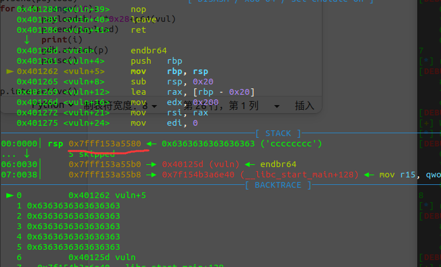The width and height of the screenshot is (441, 267).
Task: Click the mov r15 instruction after __libc_start_main+128
Action: pos(410,175)
